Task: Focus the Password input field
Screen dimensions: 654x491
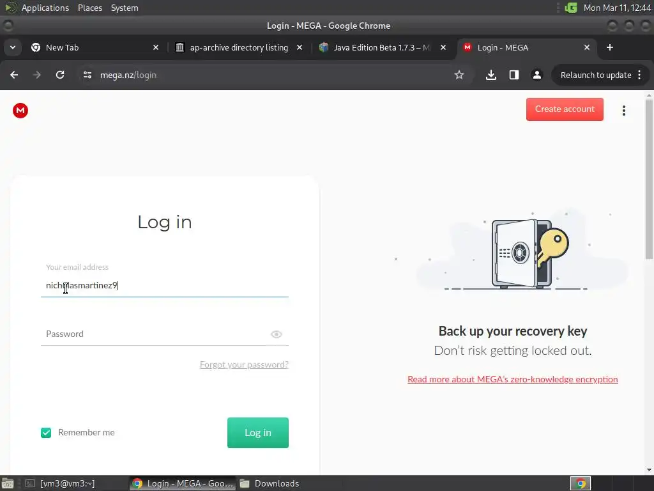Action: click(155, 334)
